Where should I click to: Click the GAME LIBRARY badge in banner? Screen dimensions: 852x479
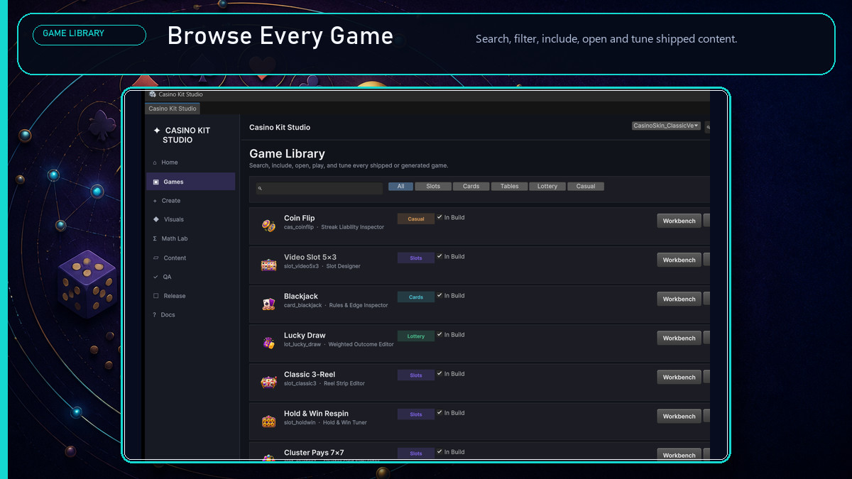click(89, 35)
